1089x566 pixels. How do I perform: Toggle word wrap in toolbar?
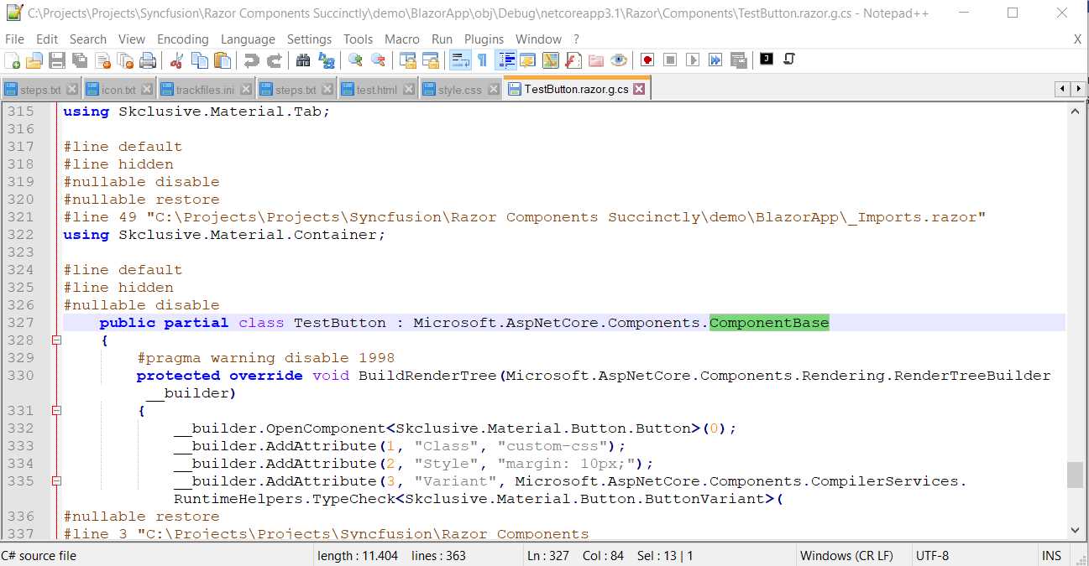(460, 60)
